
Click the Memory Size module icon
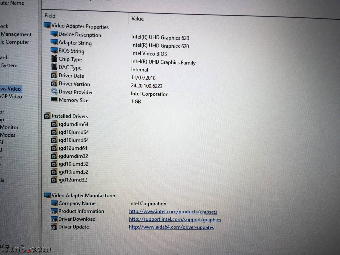(54, 99)
